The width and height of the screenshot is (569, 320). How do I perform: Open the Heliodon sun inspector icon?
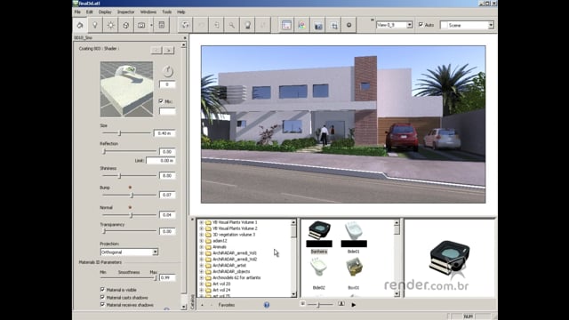click(110, 25)
